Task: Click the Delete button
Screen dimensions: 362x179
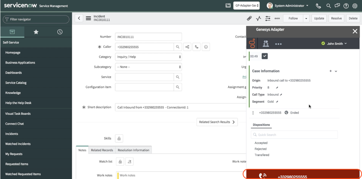Action: click(353, 18)
